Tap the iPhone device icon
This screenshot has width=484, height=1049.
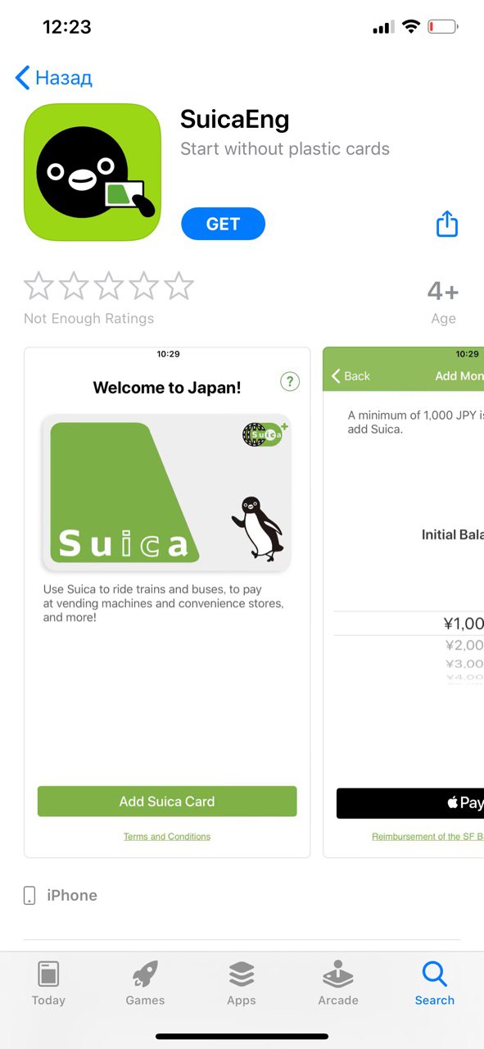(29, 895)
